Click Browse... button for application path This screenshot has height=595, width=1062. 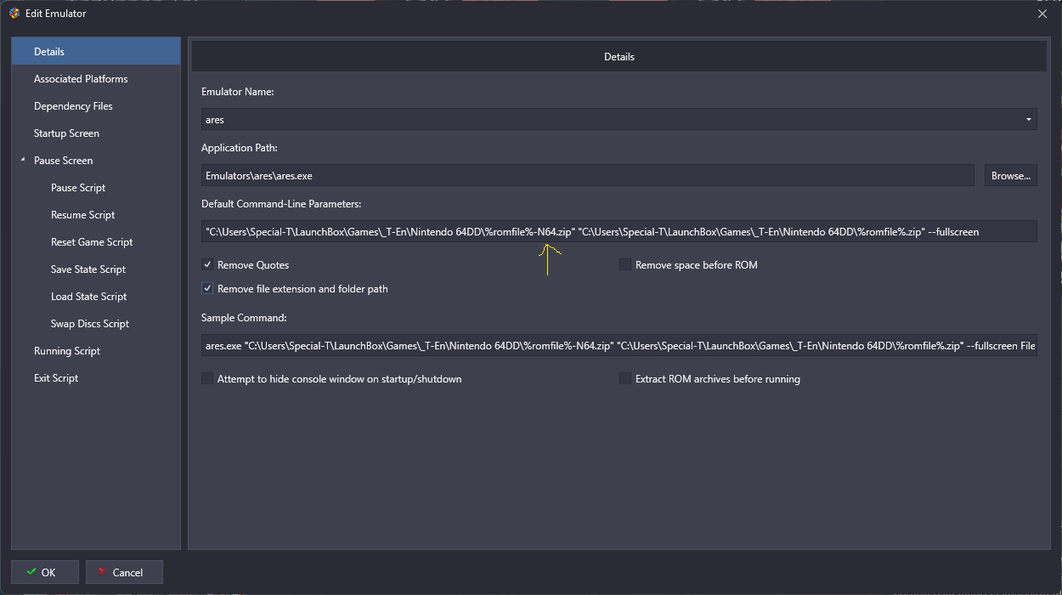tap(1011, 176)
